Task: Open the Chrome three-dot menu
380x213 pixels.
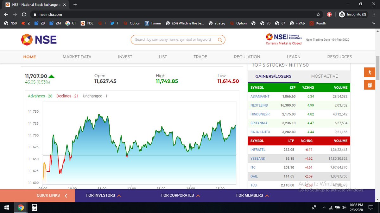Action: point(375,15)
